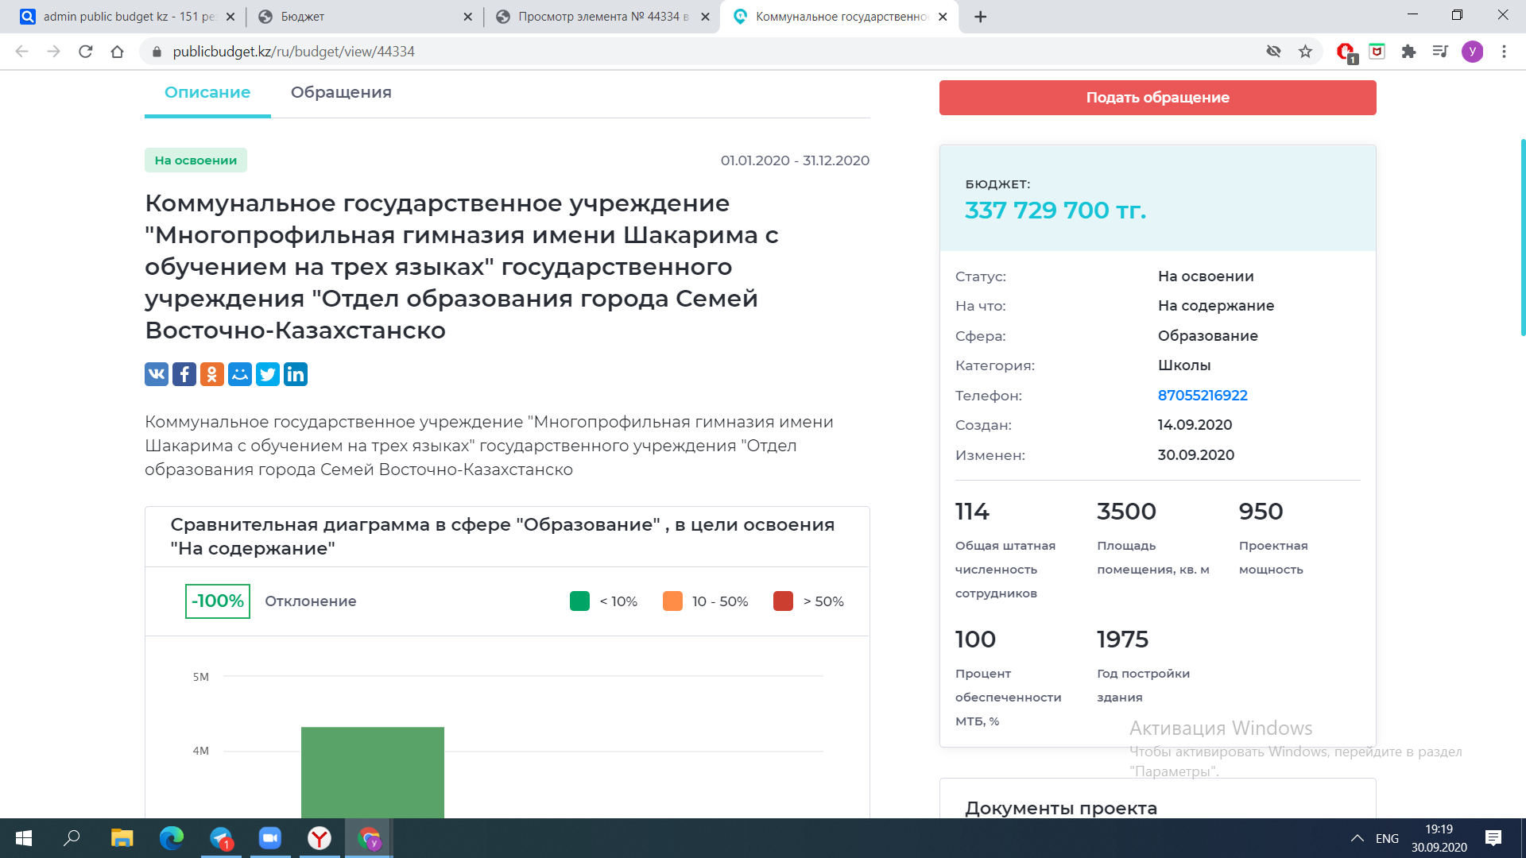Toggle red >50% legend series
This screenshot has height=858, width=1526.
(783, 601)
